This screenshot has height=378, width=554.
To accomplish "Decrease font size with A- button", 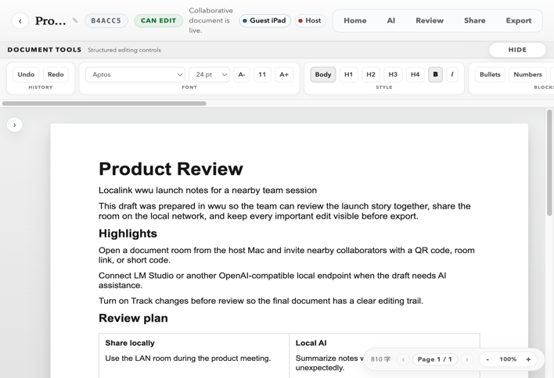I will (242, 74).
